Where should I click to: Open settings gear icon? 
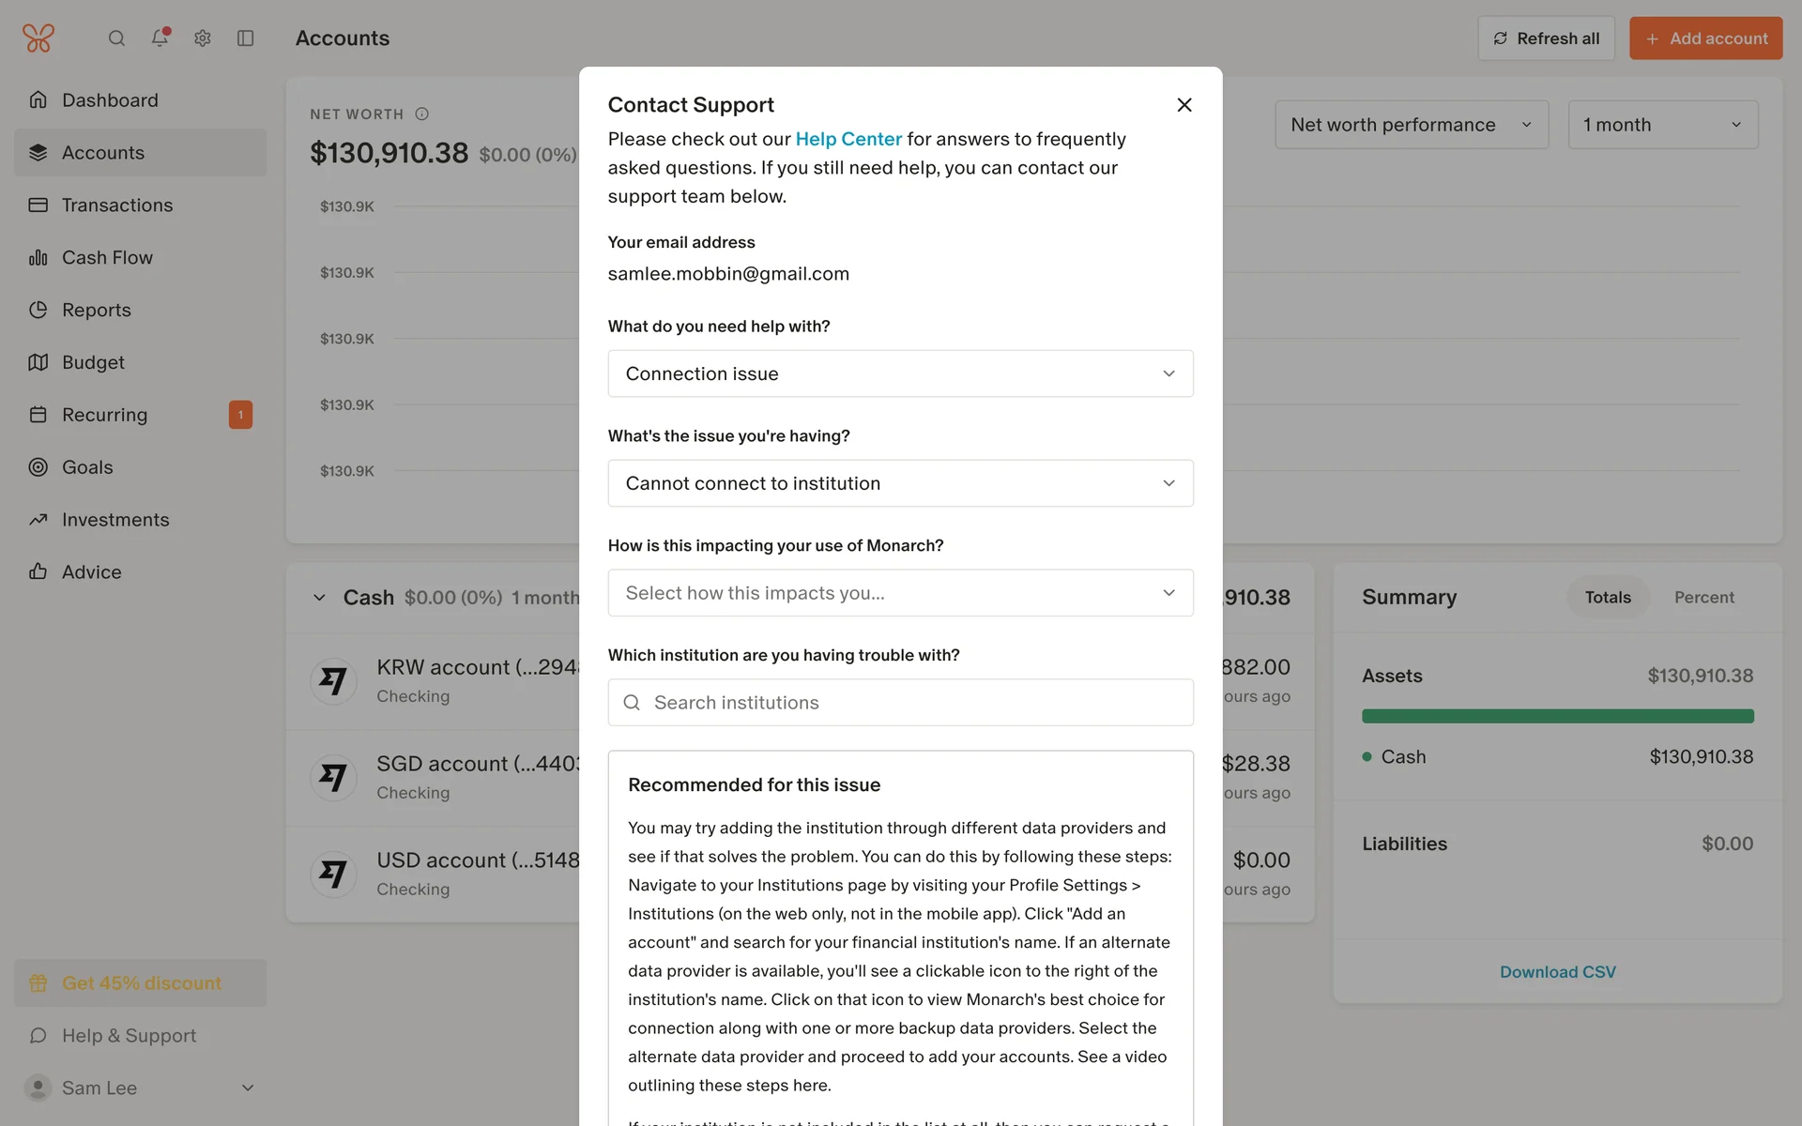pyautogui.click(x=203, y=38)
